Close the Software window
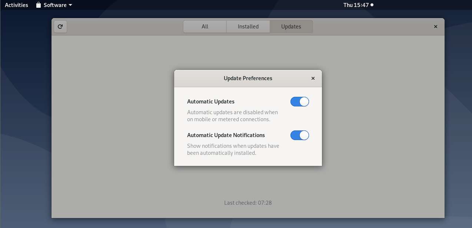This screenshot has width=472, height=228. (436, 27)
